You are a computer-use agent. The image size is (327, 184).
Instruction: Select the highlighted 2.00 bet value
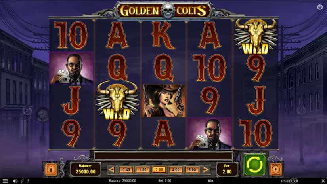159,170
